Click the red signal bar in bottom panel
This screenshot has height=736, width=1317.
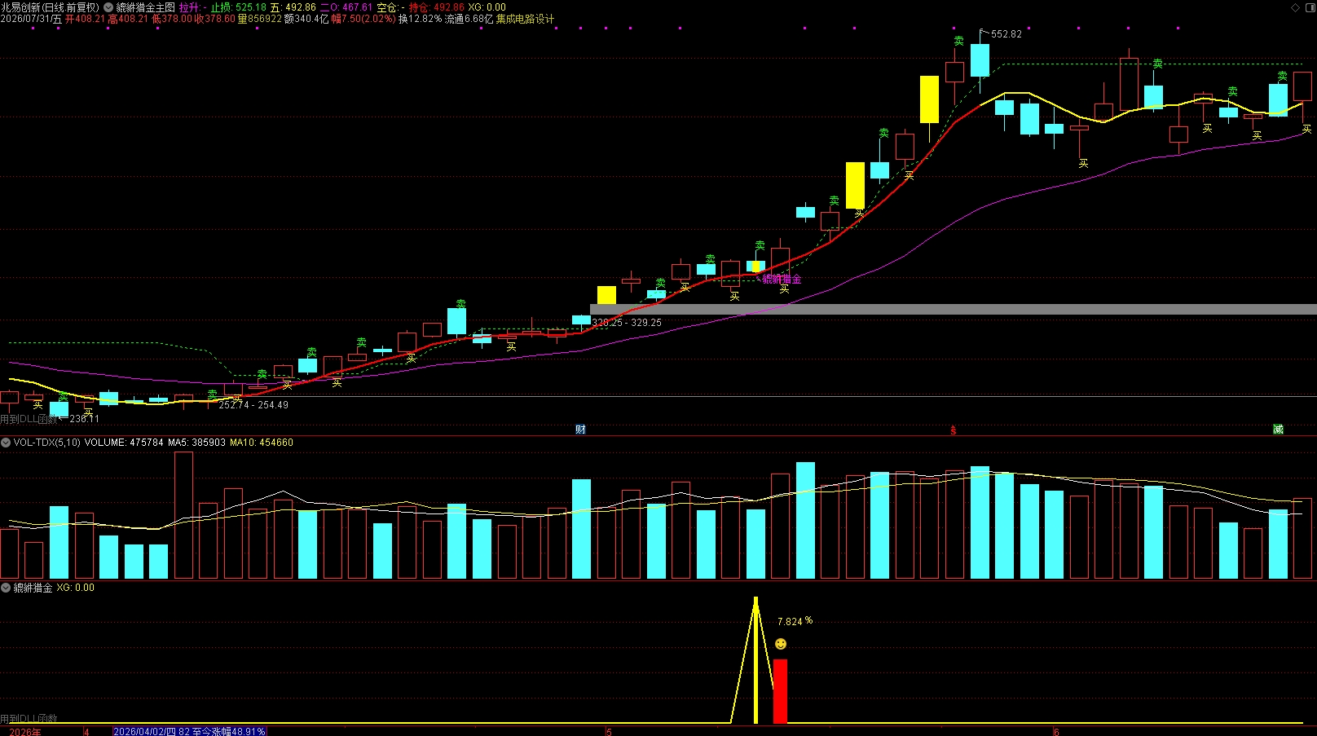[780, 691]
